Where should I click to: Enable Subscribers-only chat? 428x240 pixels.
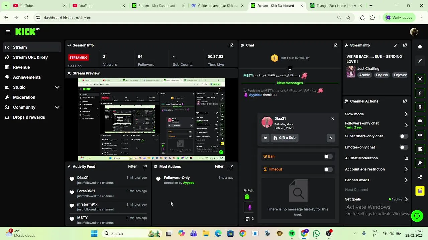[404, 136]
